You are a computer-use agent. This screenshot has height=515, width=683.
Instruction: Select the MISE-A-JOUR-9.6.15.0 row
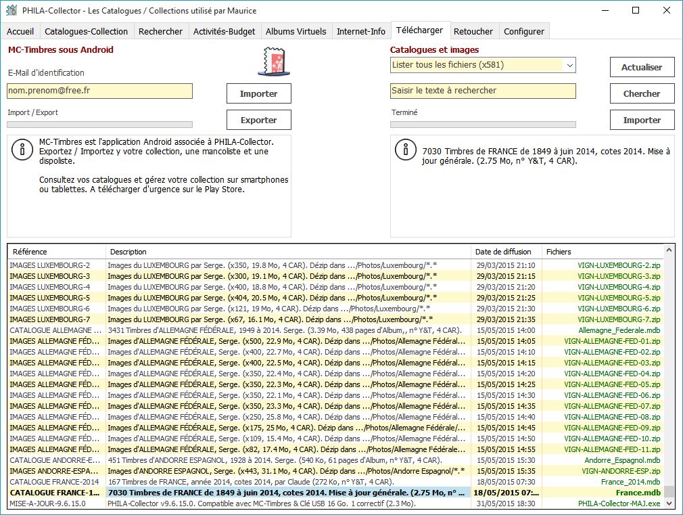(x=336, y=503)
